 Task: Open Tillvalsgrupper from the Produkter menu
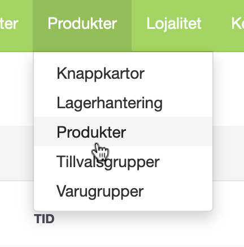(123, 161)
